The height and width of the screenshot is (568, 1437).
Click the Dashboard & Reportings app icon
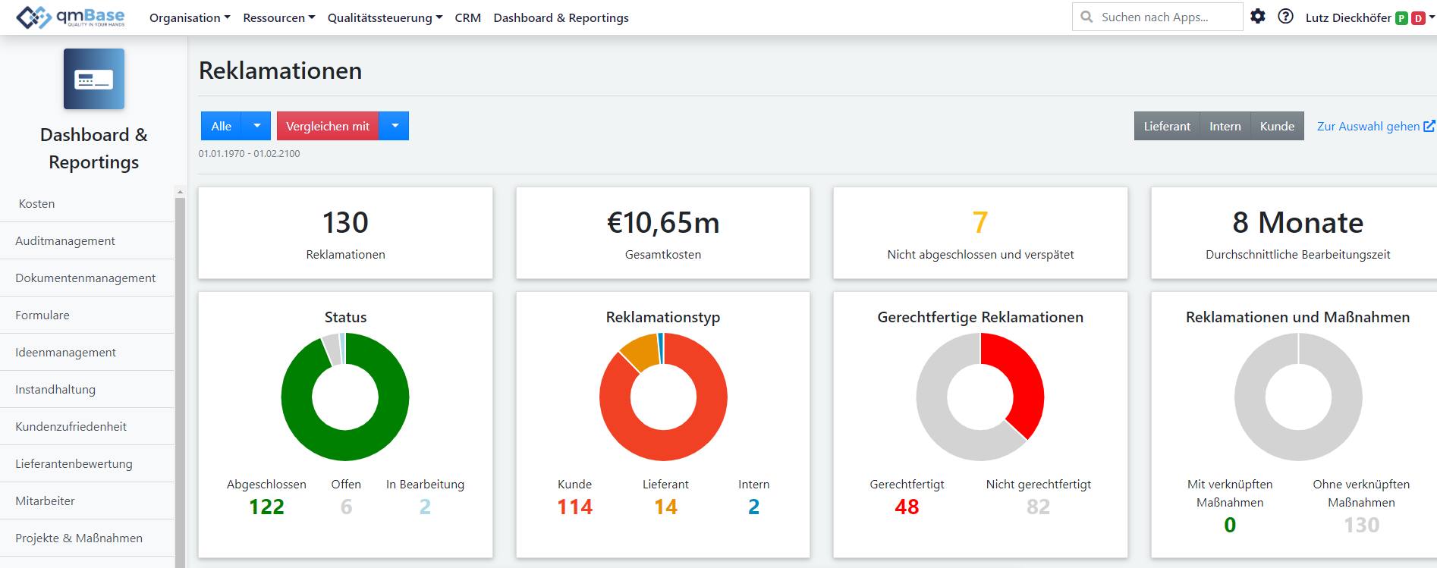tap(94, 79)
